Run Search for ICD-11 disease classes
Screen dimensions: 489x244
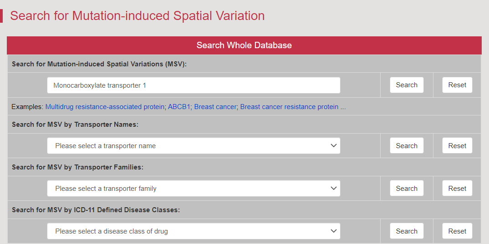[407, 231]
